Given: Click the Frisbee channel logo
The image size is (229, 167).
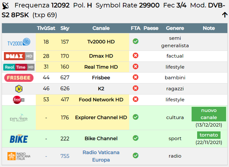Looking at the screenshot, I should (19, 78).
